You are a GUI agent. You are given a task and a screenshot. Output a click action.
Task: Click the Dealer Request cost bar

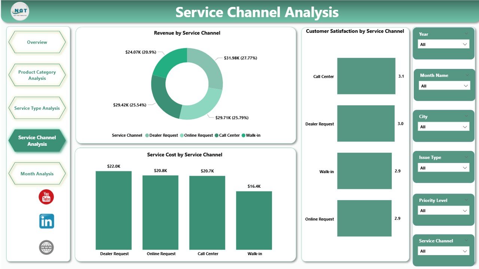tap(113, 210)
